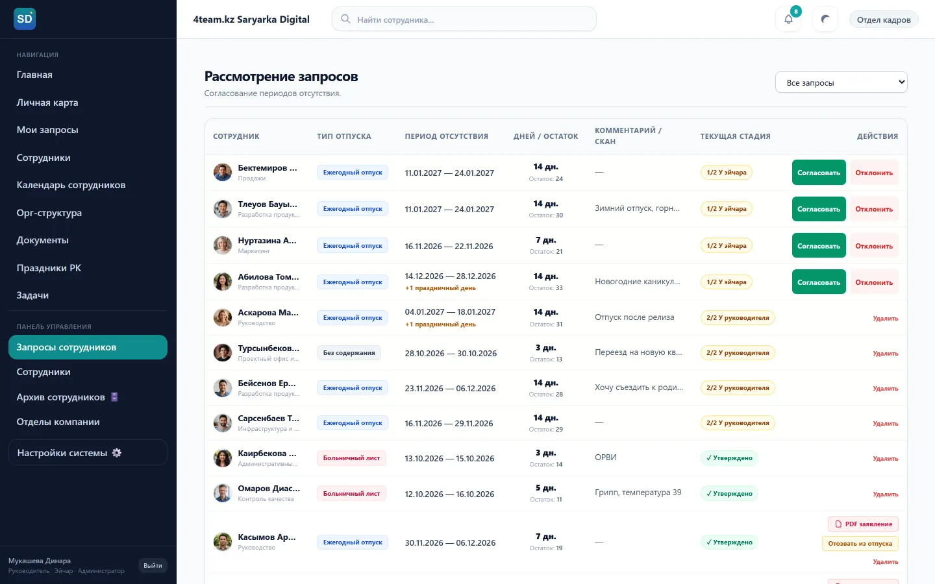The image size is (935, 584).
Task: Click the SD logo icon
Action: [25, 19]
